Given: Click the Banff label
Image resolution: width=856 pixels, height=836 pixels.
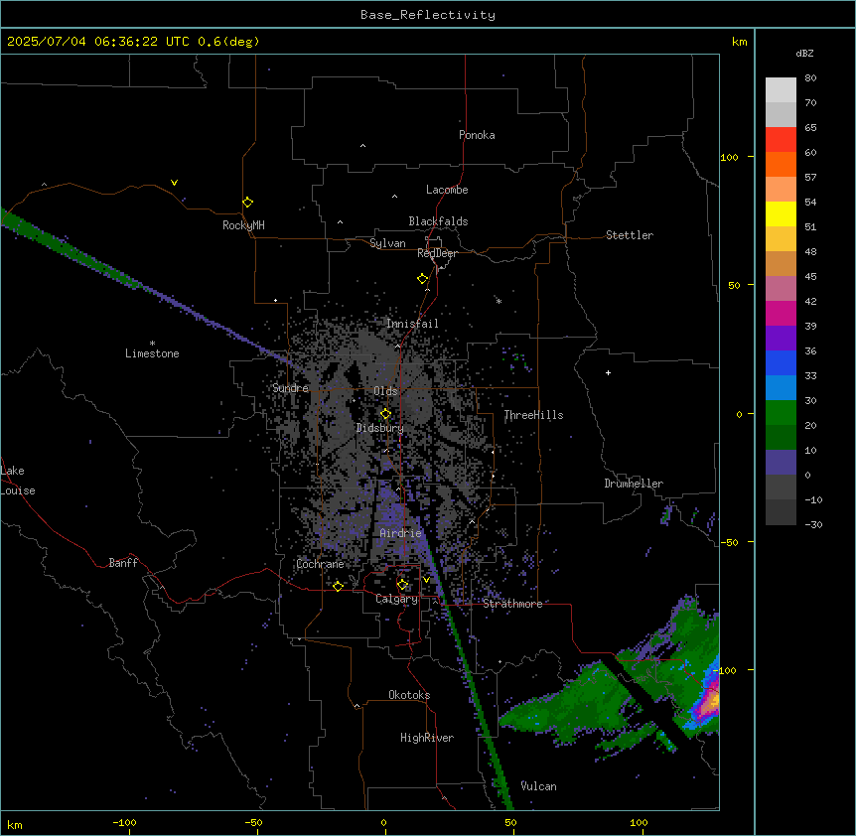Looking at the screenshot, I should (x=123, y=563).
